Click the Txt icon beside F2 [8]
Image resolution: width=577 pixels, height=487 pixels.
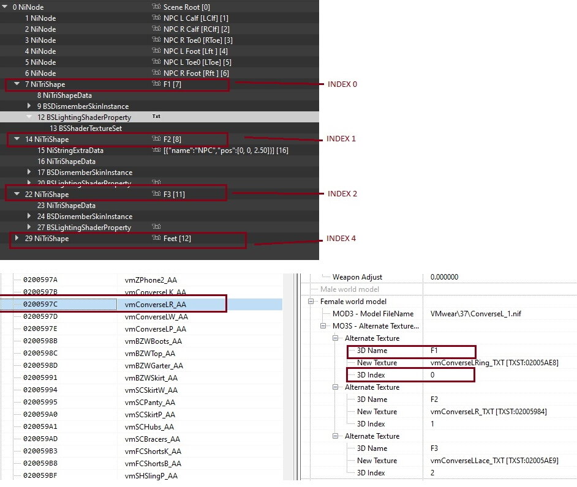[x=156, y=138]
